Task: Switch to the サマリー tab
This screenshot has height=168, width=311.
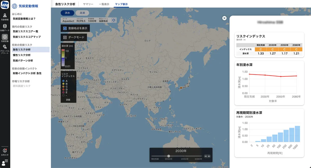Action: coord(88,4)
